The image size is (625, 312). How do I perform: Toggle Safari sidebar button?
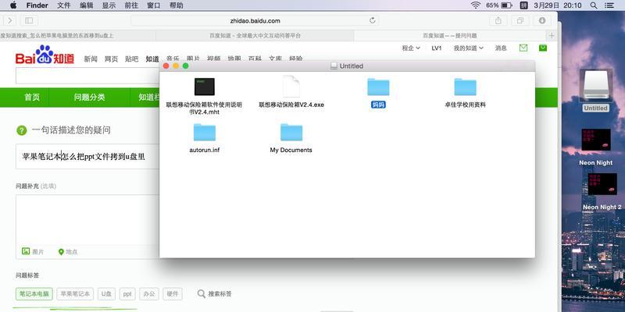click(x=29, y=20)
